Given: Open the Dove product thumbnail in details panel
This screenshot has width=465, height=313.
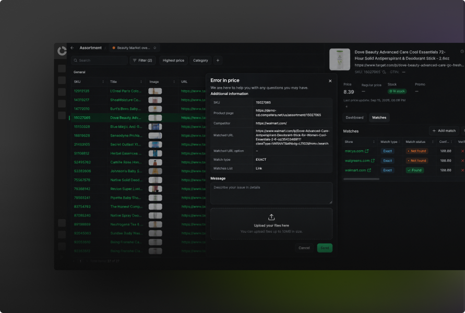Looking at the screenshot, I should pos(340,59).
